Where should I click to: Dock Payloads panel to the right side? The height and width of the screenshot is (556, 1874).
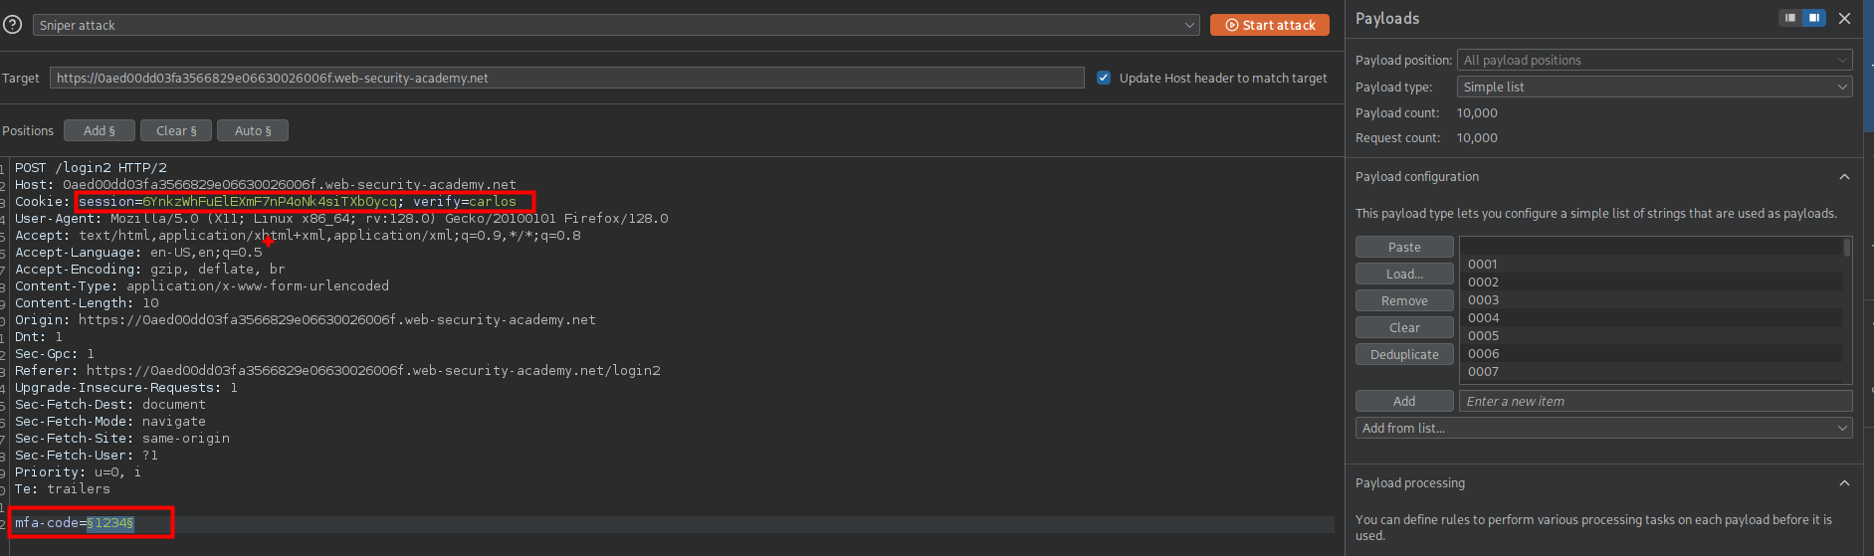(1814, 18)
